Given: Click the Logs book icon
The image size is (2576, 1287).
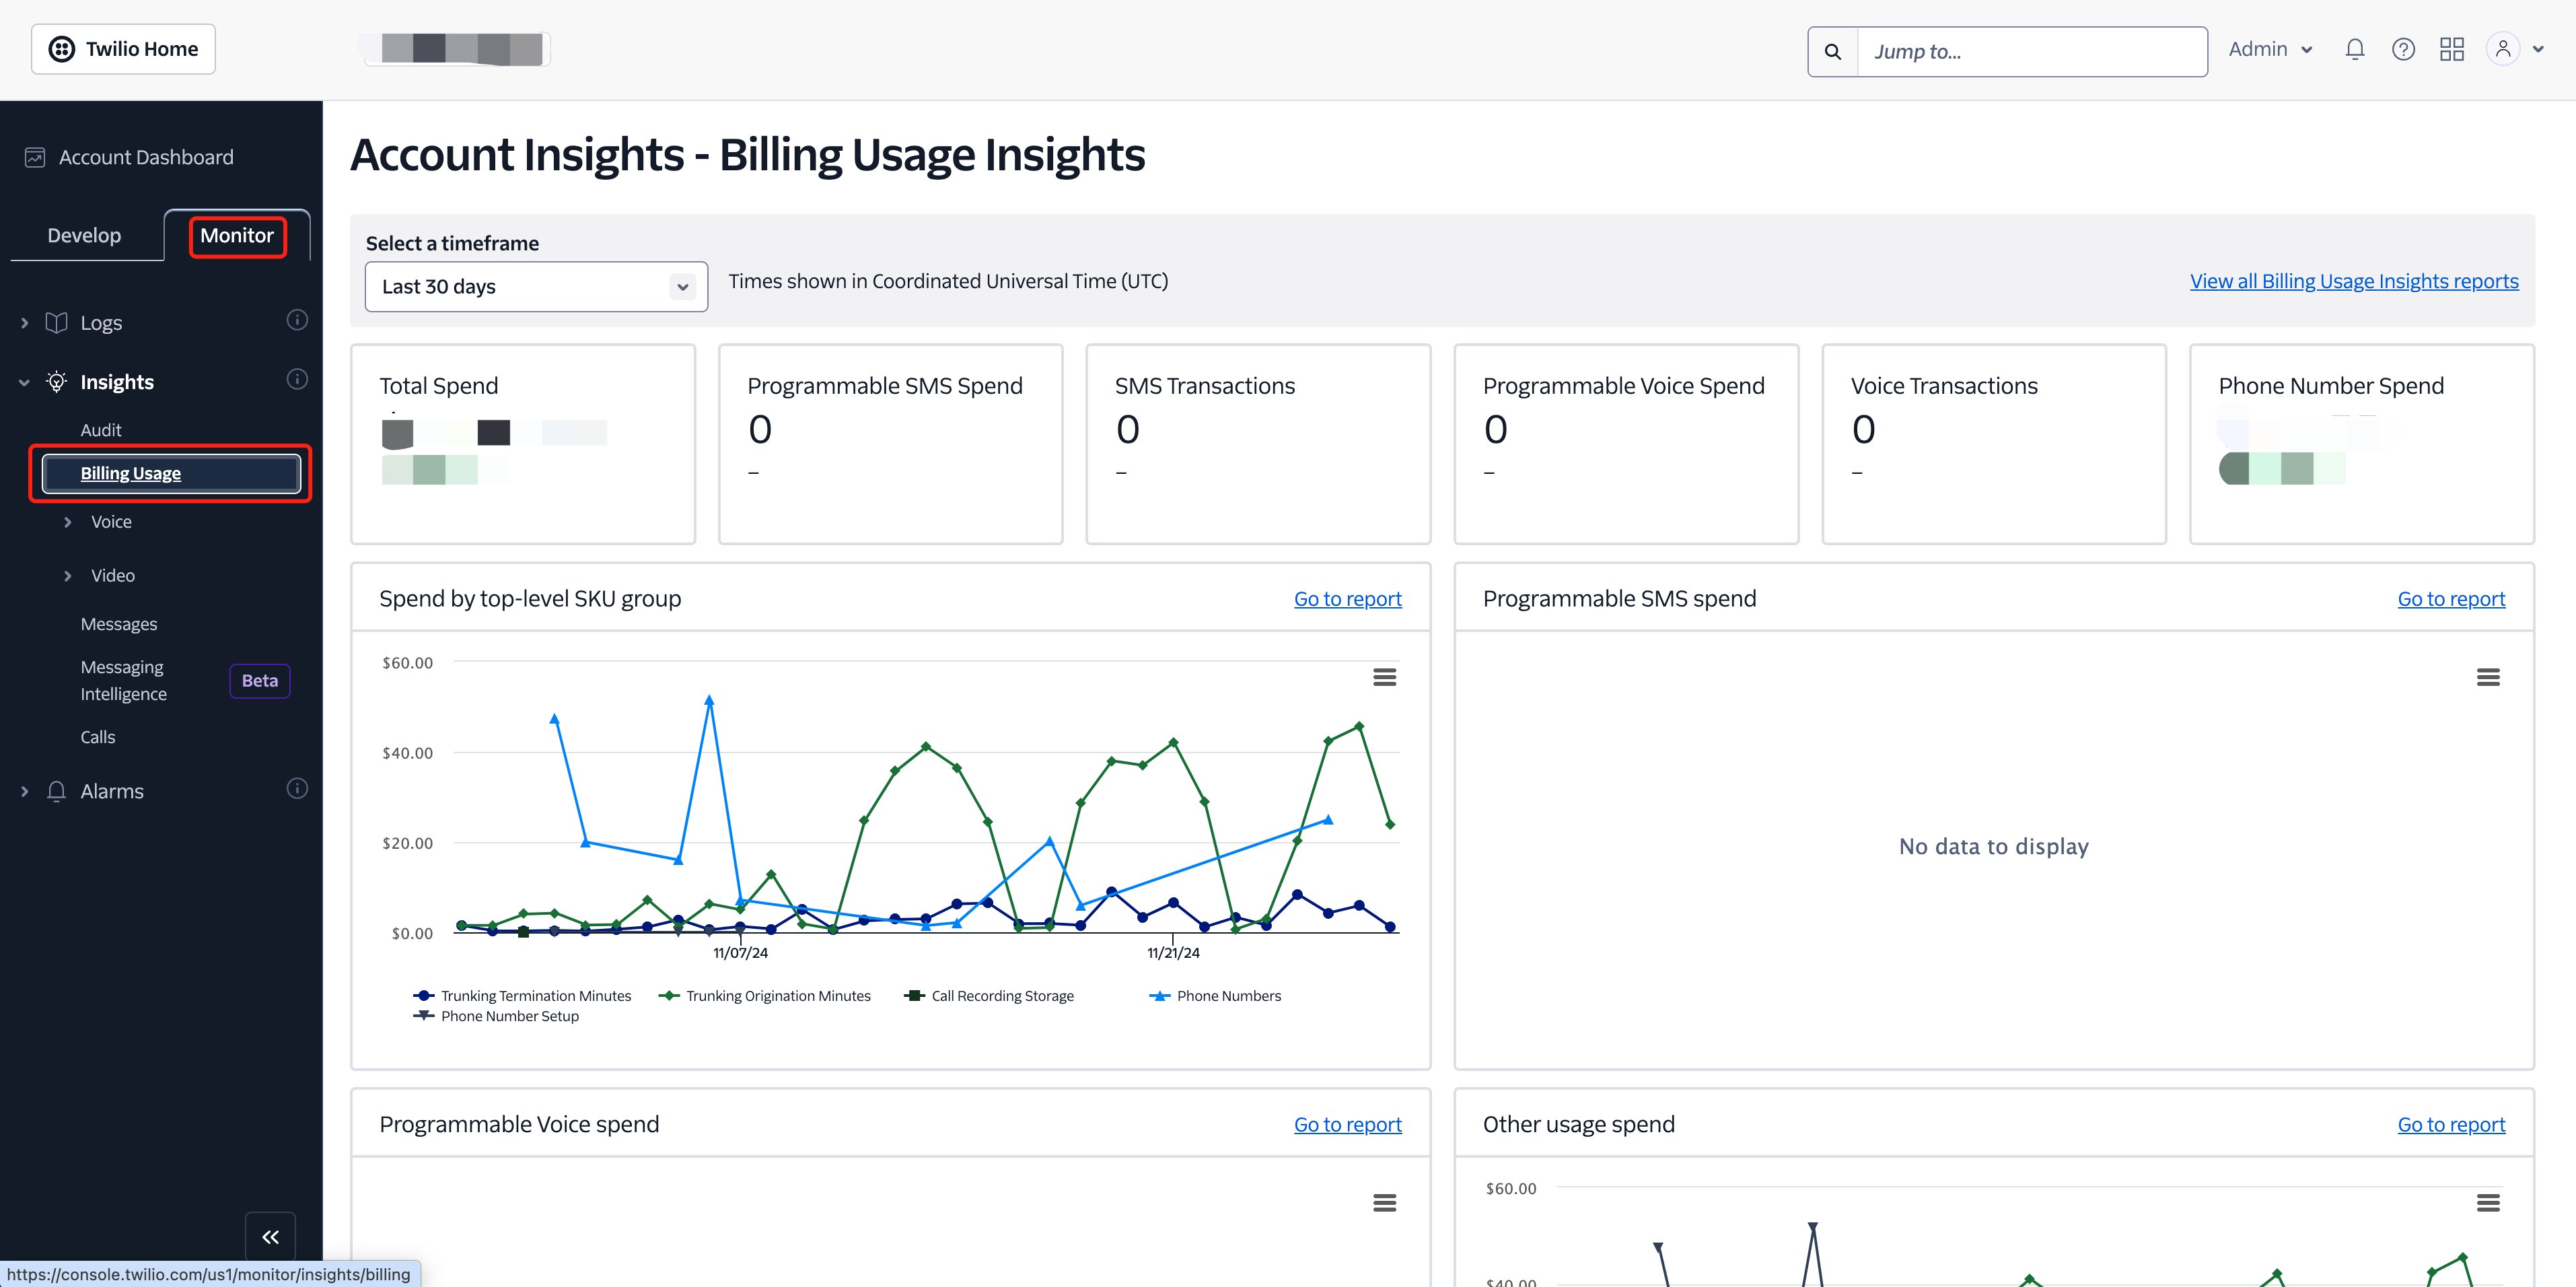Looking at the screenshot, I should [x=56, y=323].
